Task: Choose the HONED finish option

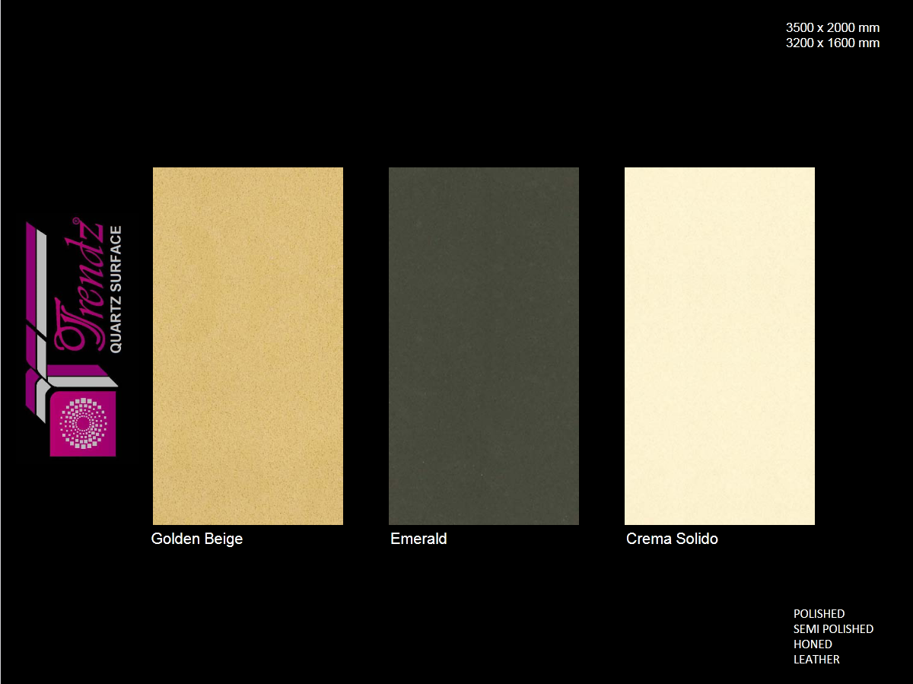Action: click(813, 644)
